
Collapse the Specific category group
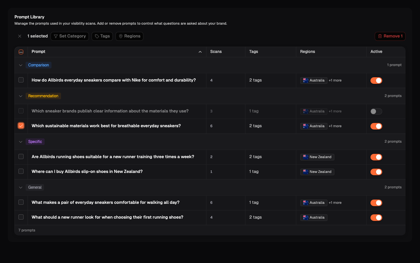(21, 142)
